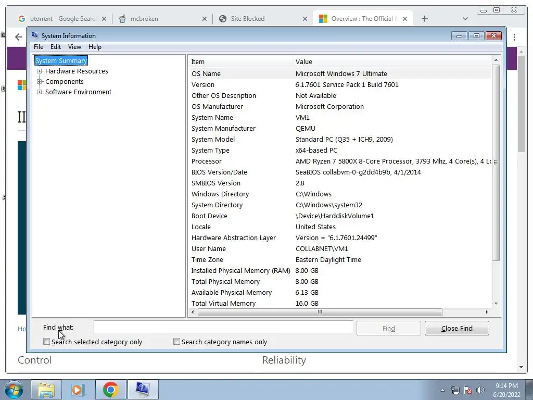Expand Hardware Resources node
Image resolution: width=533 pixels, height=400 pixels.
click(40, 71)
